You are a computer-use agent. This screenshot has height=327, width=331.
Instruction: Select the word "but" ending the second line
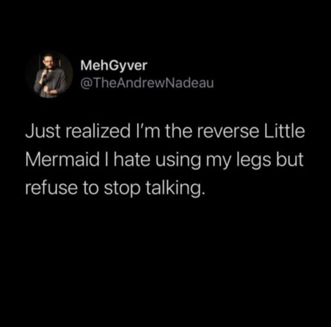click(290, 160)
